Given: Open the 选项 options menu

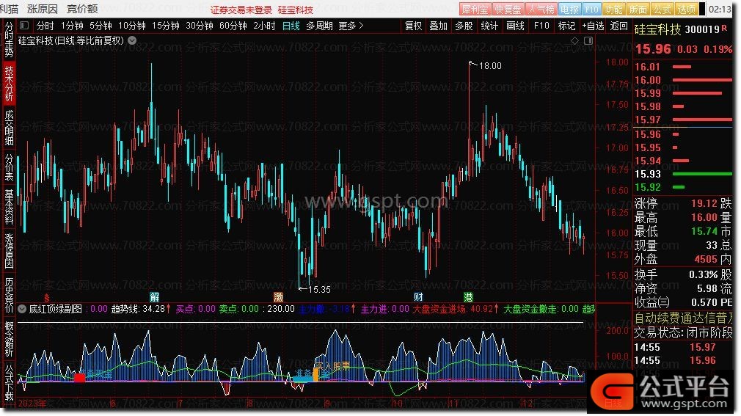Looking at the screenshot, I should point(686,10).
